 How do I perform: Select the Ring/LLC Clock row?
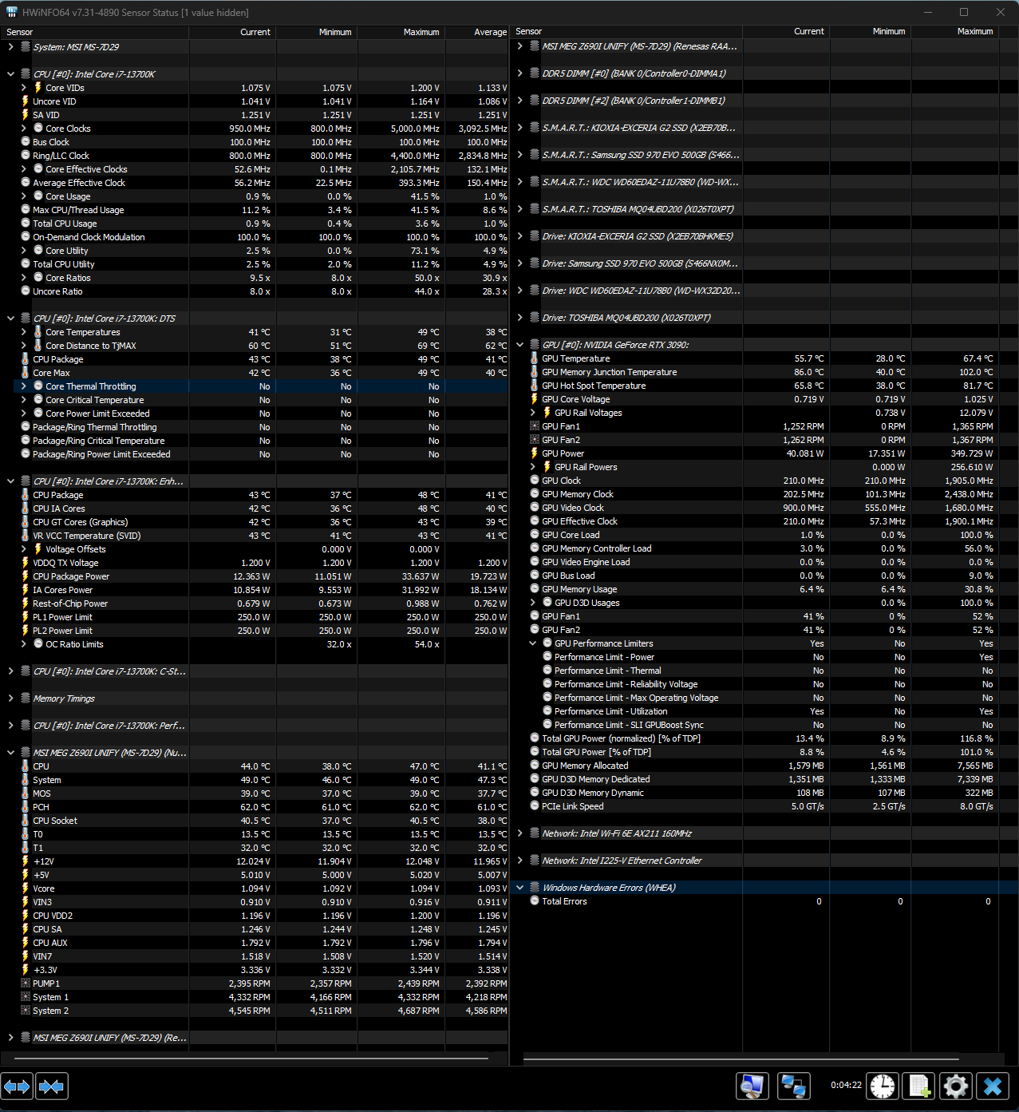(x=255, y=156)
